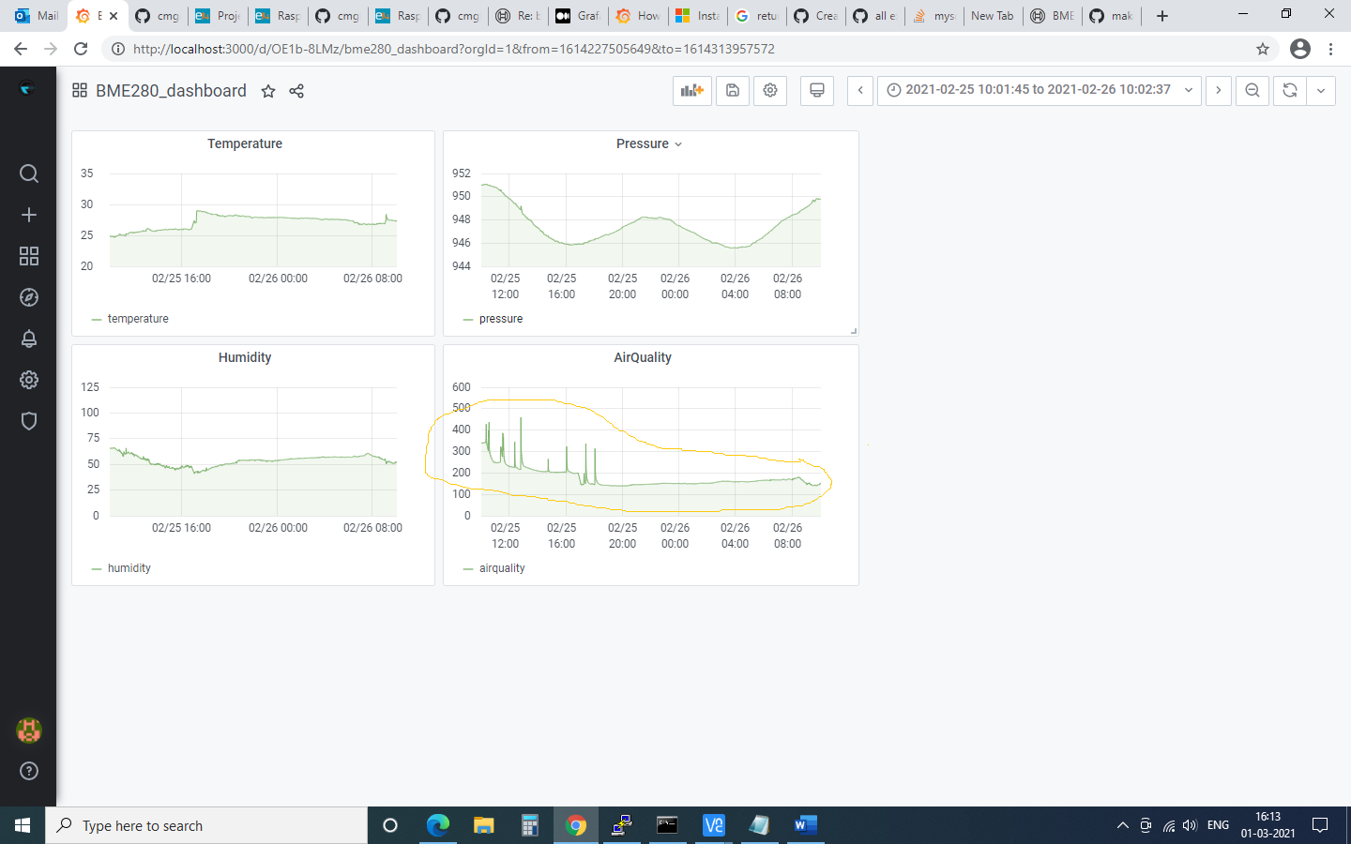Enable TV cycle view mode
The height and width of the screenshot is (844, 1351).
tap(816, 91)
